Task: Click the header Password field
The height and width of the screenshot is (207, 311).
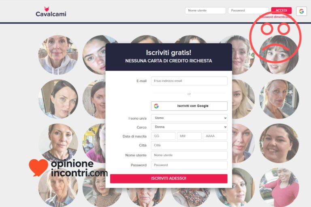Action: pos(248,11)
